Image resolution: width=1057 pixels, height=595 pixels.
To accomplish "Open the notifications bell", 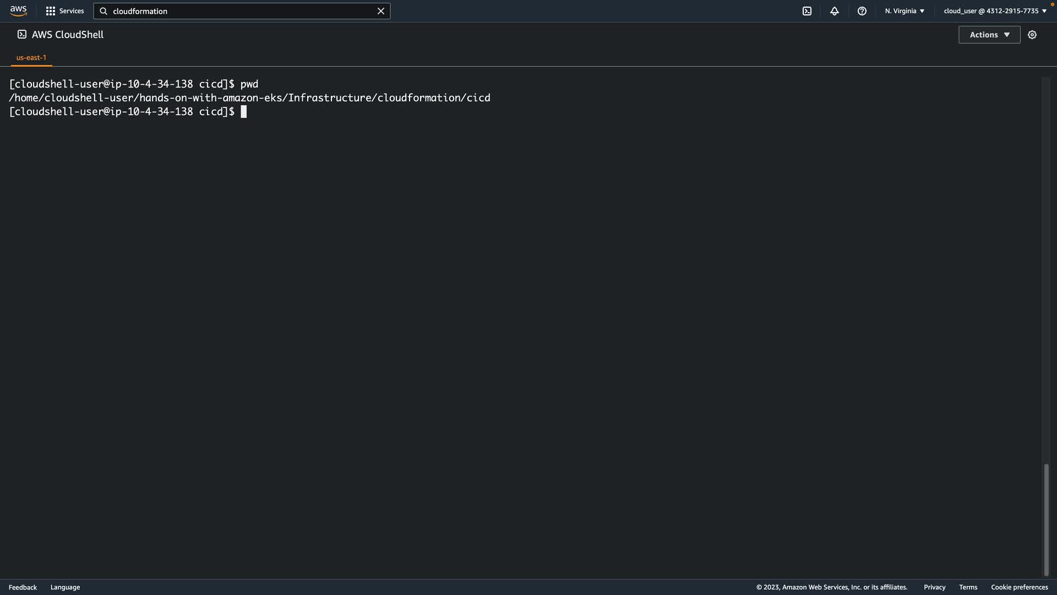I will (x=835, y=11).
